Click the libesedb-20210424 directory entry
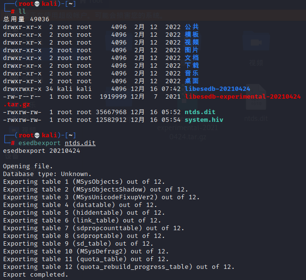The width and height of the screenshot is (306, 280). [x=217, y=88]
